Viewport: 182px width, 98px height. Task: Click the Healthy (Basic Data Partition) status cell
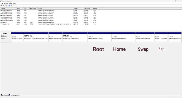click(46, 22)
